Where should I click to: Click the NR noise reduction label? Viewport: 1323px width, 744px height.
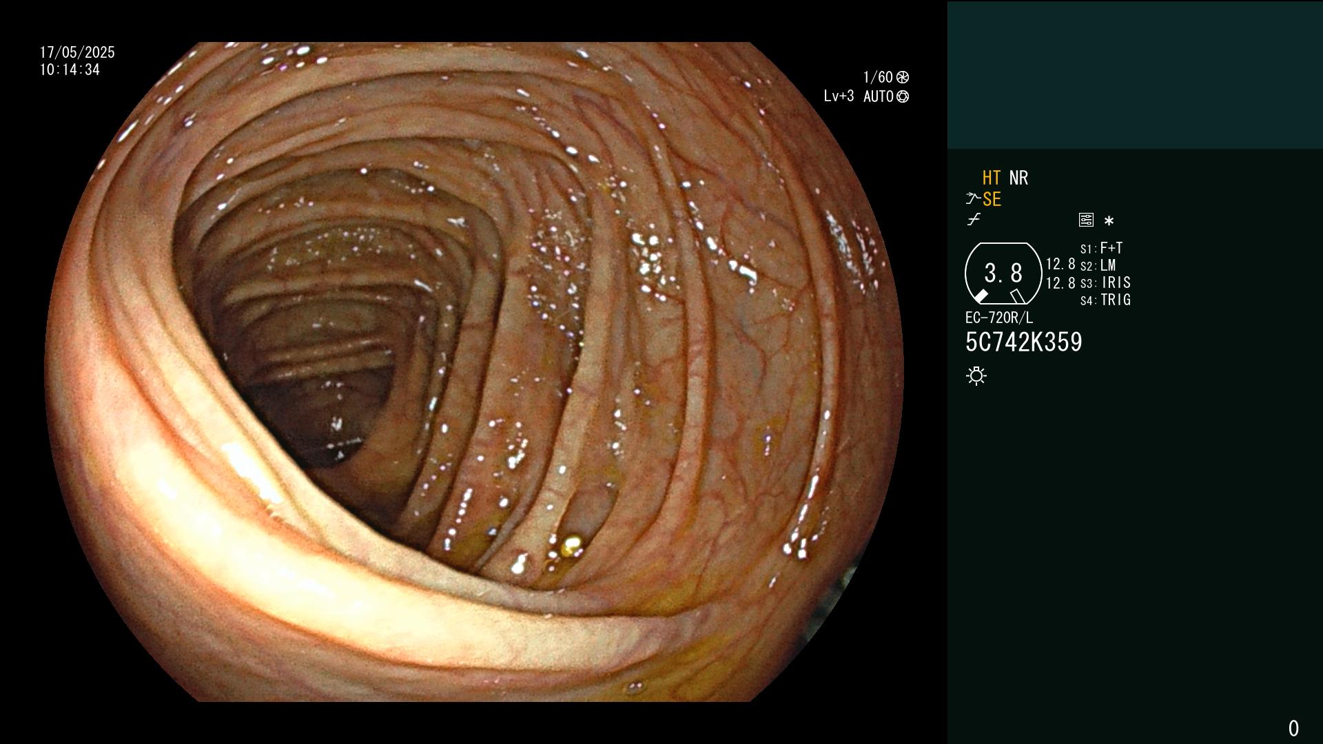1018,178
